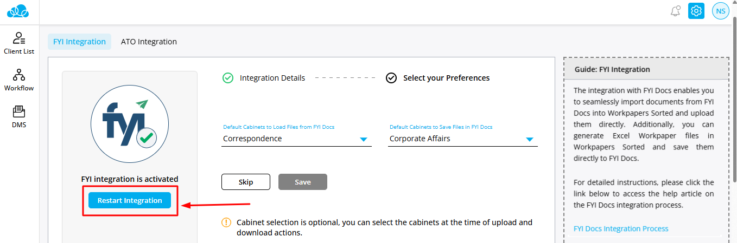Open Client List in sidebar
This screenshot has height=243, width=737.
(x=19, y=43)
